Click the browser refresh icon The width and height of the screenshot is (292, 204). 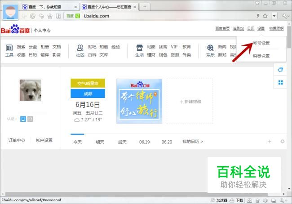pos(33,16)
